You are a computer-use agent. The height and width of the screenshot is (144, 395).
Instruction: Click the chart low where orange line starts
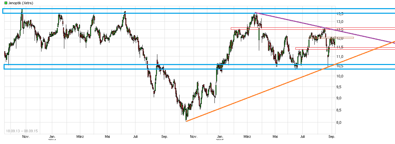coord(186,120)
